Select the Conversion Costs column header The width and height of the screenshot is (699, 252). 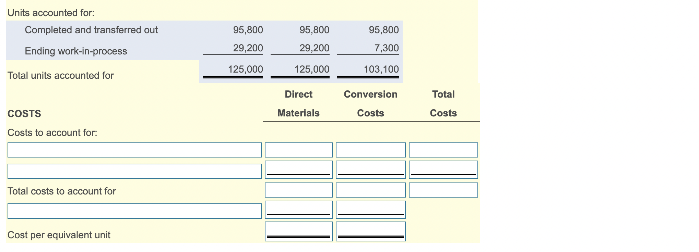click(x=370, y=103)
